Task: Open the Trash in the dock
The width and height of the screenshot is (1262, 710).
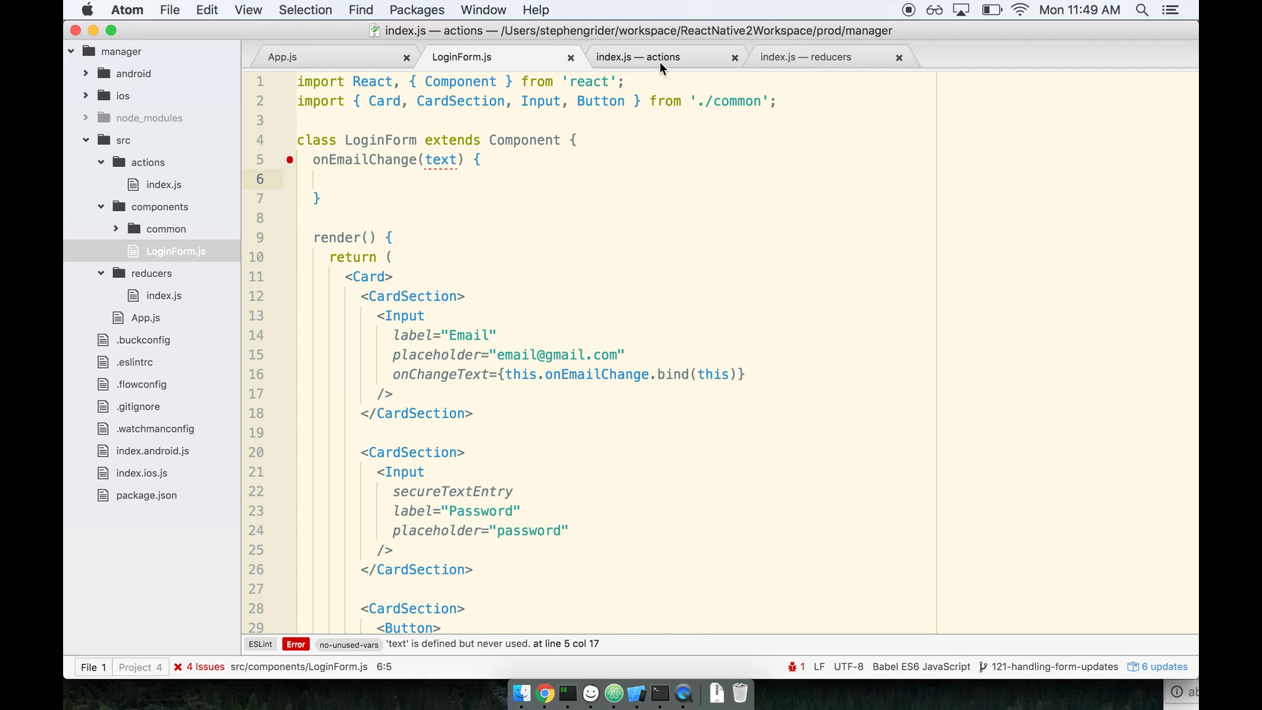Action: pos(740,693)
